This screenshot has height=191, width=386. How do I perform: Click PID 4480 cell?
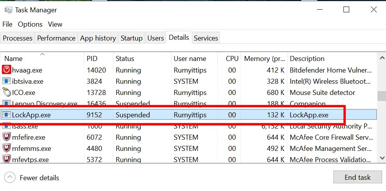[94, 148]
